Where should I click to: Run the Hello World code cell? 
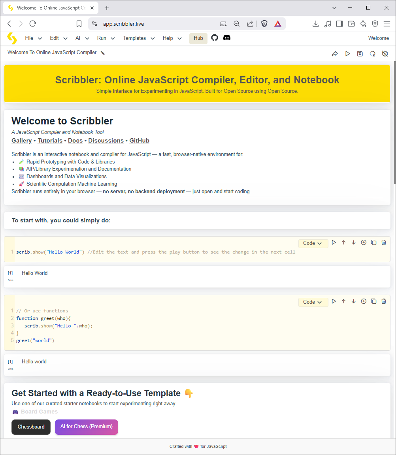tap(334, 242)
